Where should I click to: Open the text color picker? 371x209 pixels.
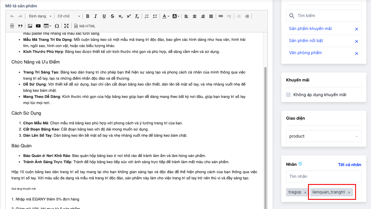[166, 16]
